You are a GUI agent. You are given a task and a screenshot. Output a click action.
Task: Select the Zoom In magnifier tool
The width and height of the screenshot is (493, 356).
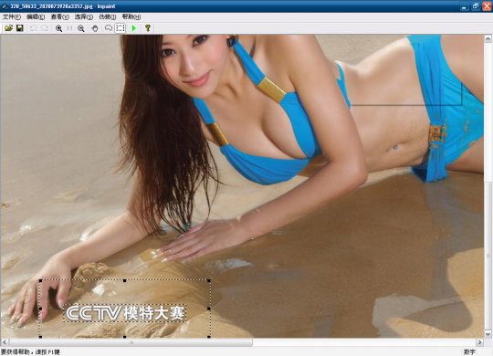coord(58,28)
